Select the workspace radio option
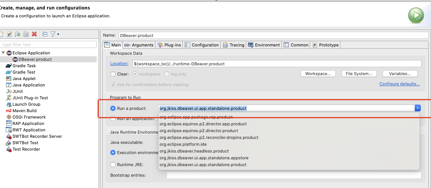The width and height of the screenshot is (431, 188). (135, 74)
